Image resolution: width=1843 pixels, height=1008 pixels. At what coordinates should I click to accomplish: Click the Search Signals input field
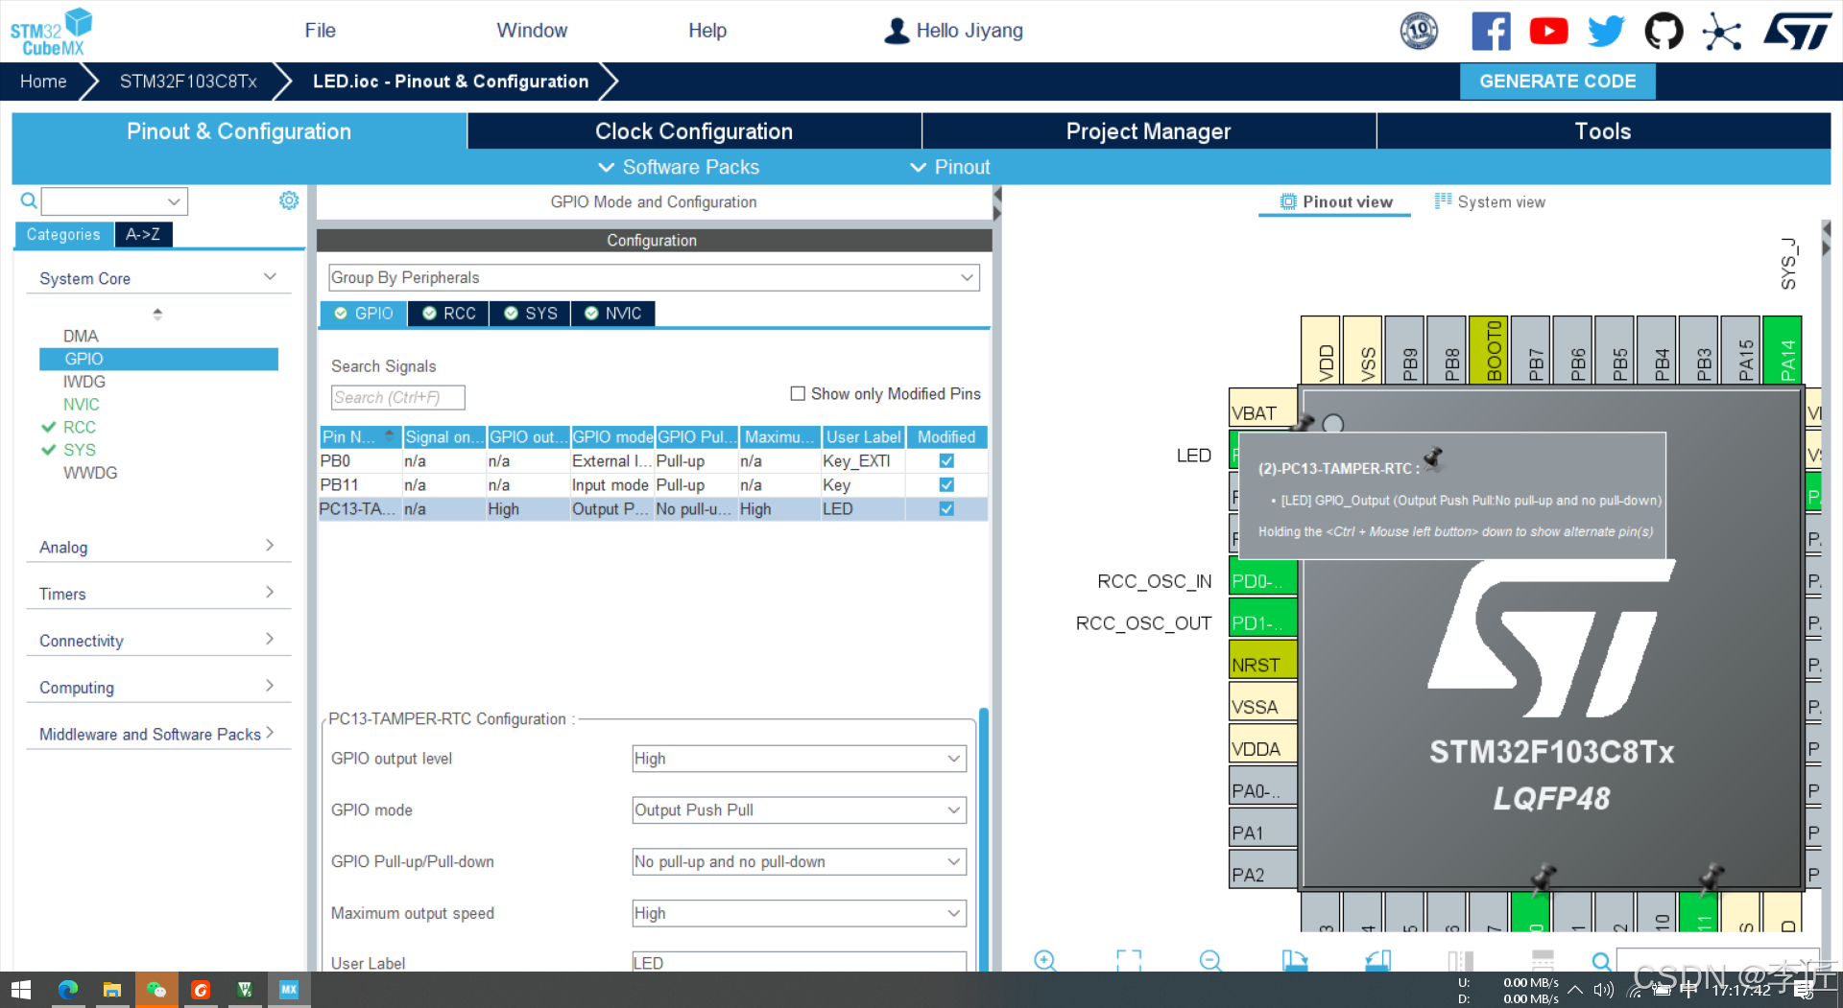point(397,397)
